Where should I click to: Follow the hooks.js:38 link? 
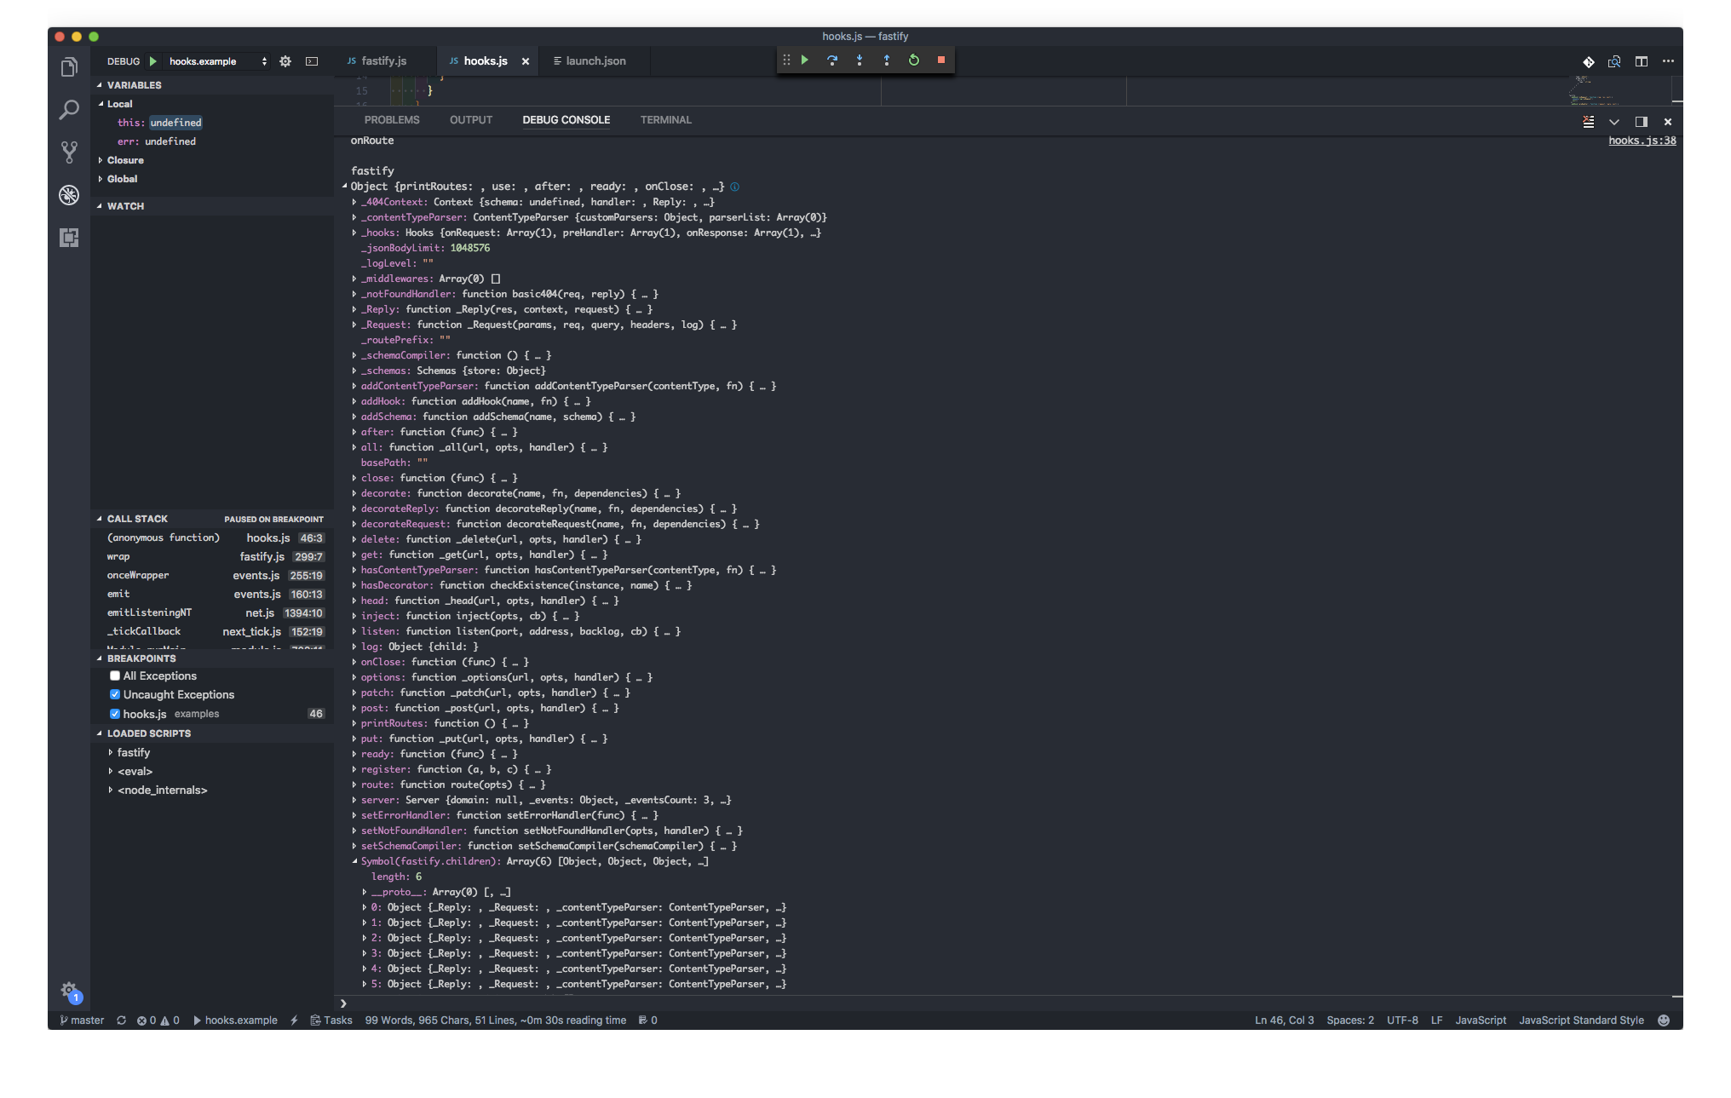(x=1642, y=141)
